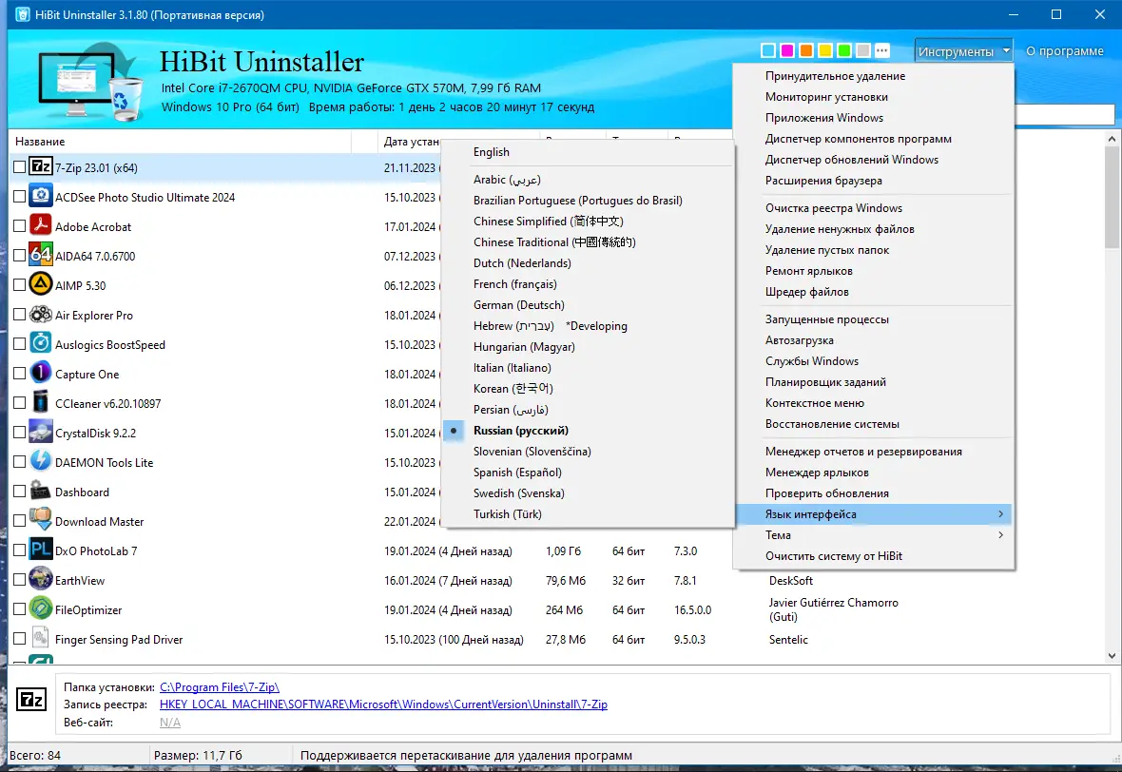This screenshot has height=772, width=1122.
Task: Open the О программе link
Action: coord(1065,50)
